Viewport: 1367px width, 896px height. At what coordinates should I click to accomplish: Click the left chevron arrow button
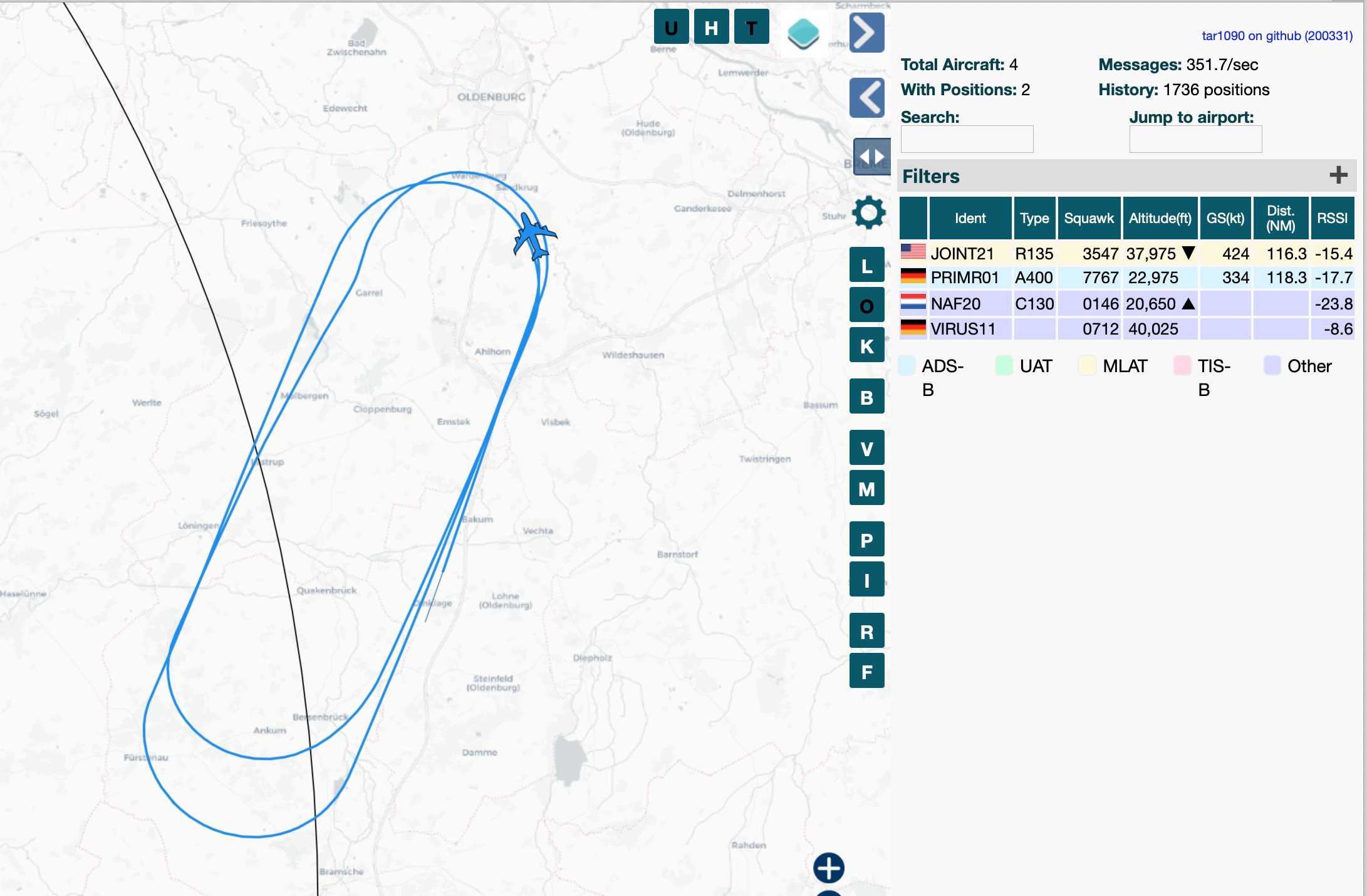[866, 98]
